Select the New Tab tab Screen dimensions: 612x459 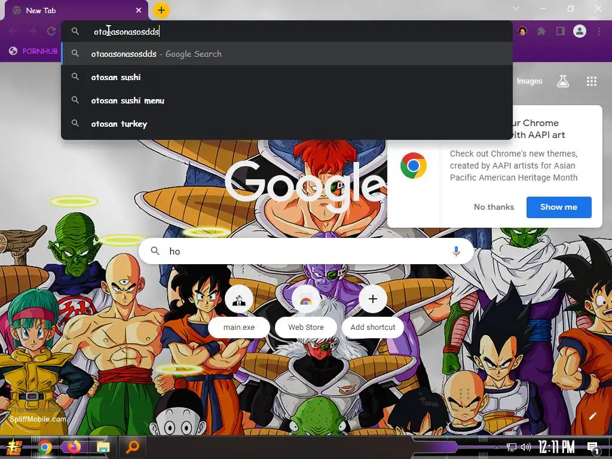[x=76, y=11]
